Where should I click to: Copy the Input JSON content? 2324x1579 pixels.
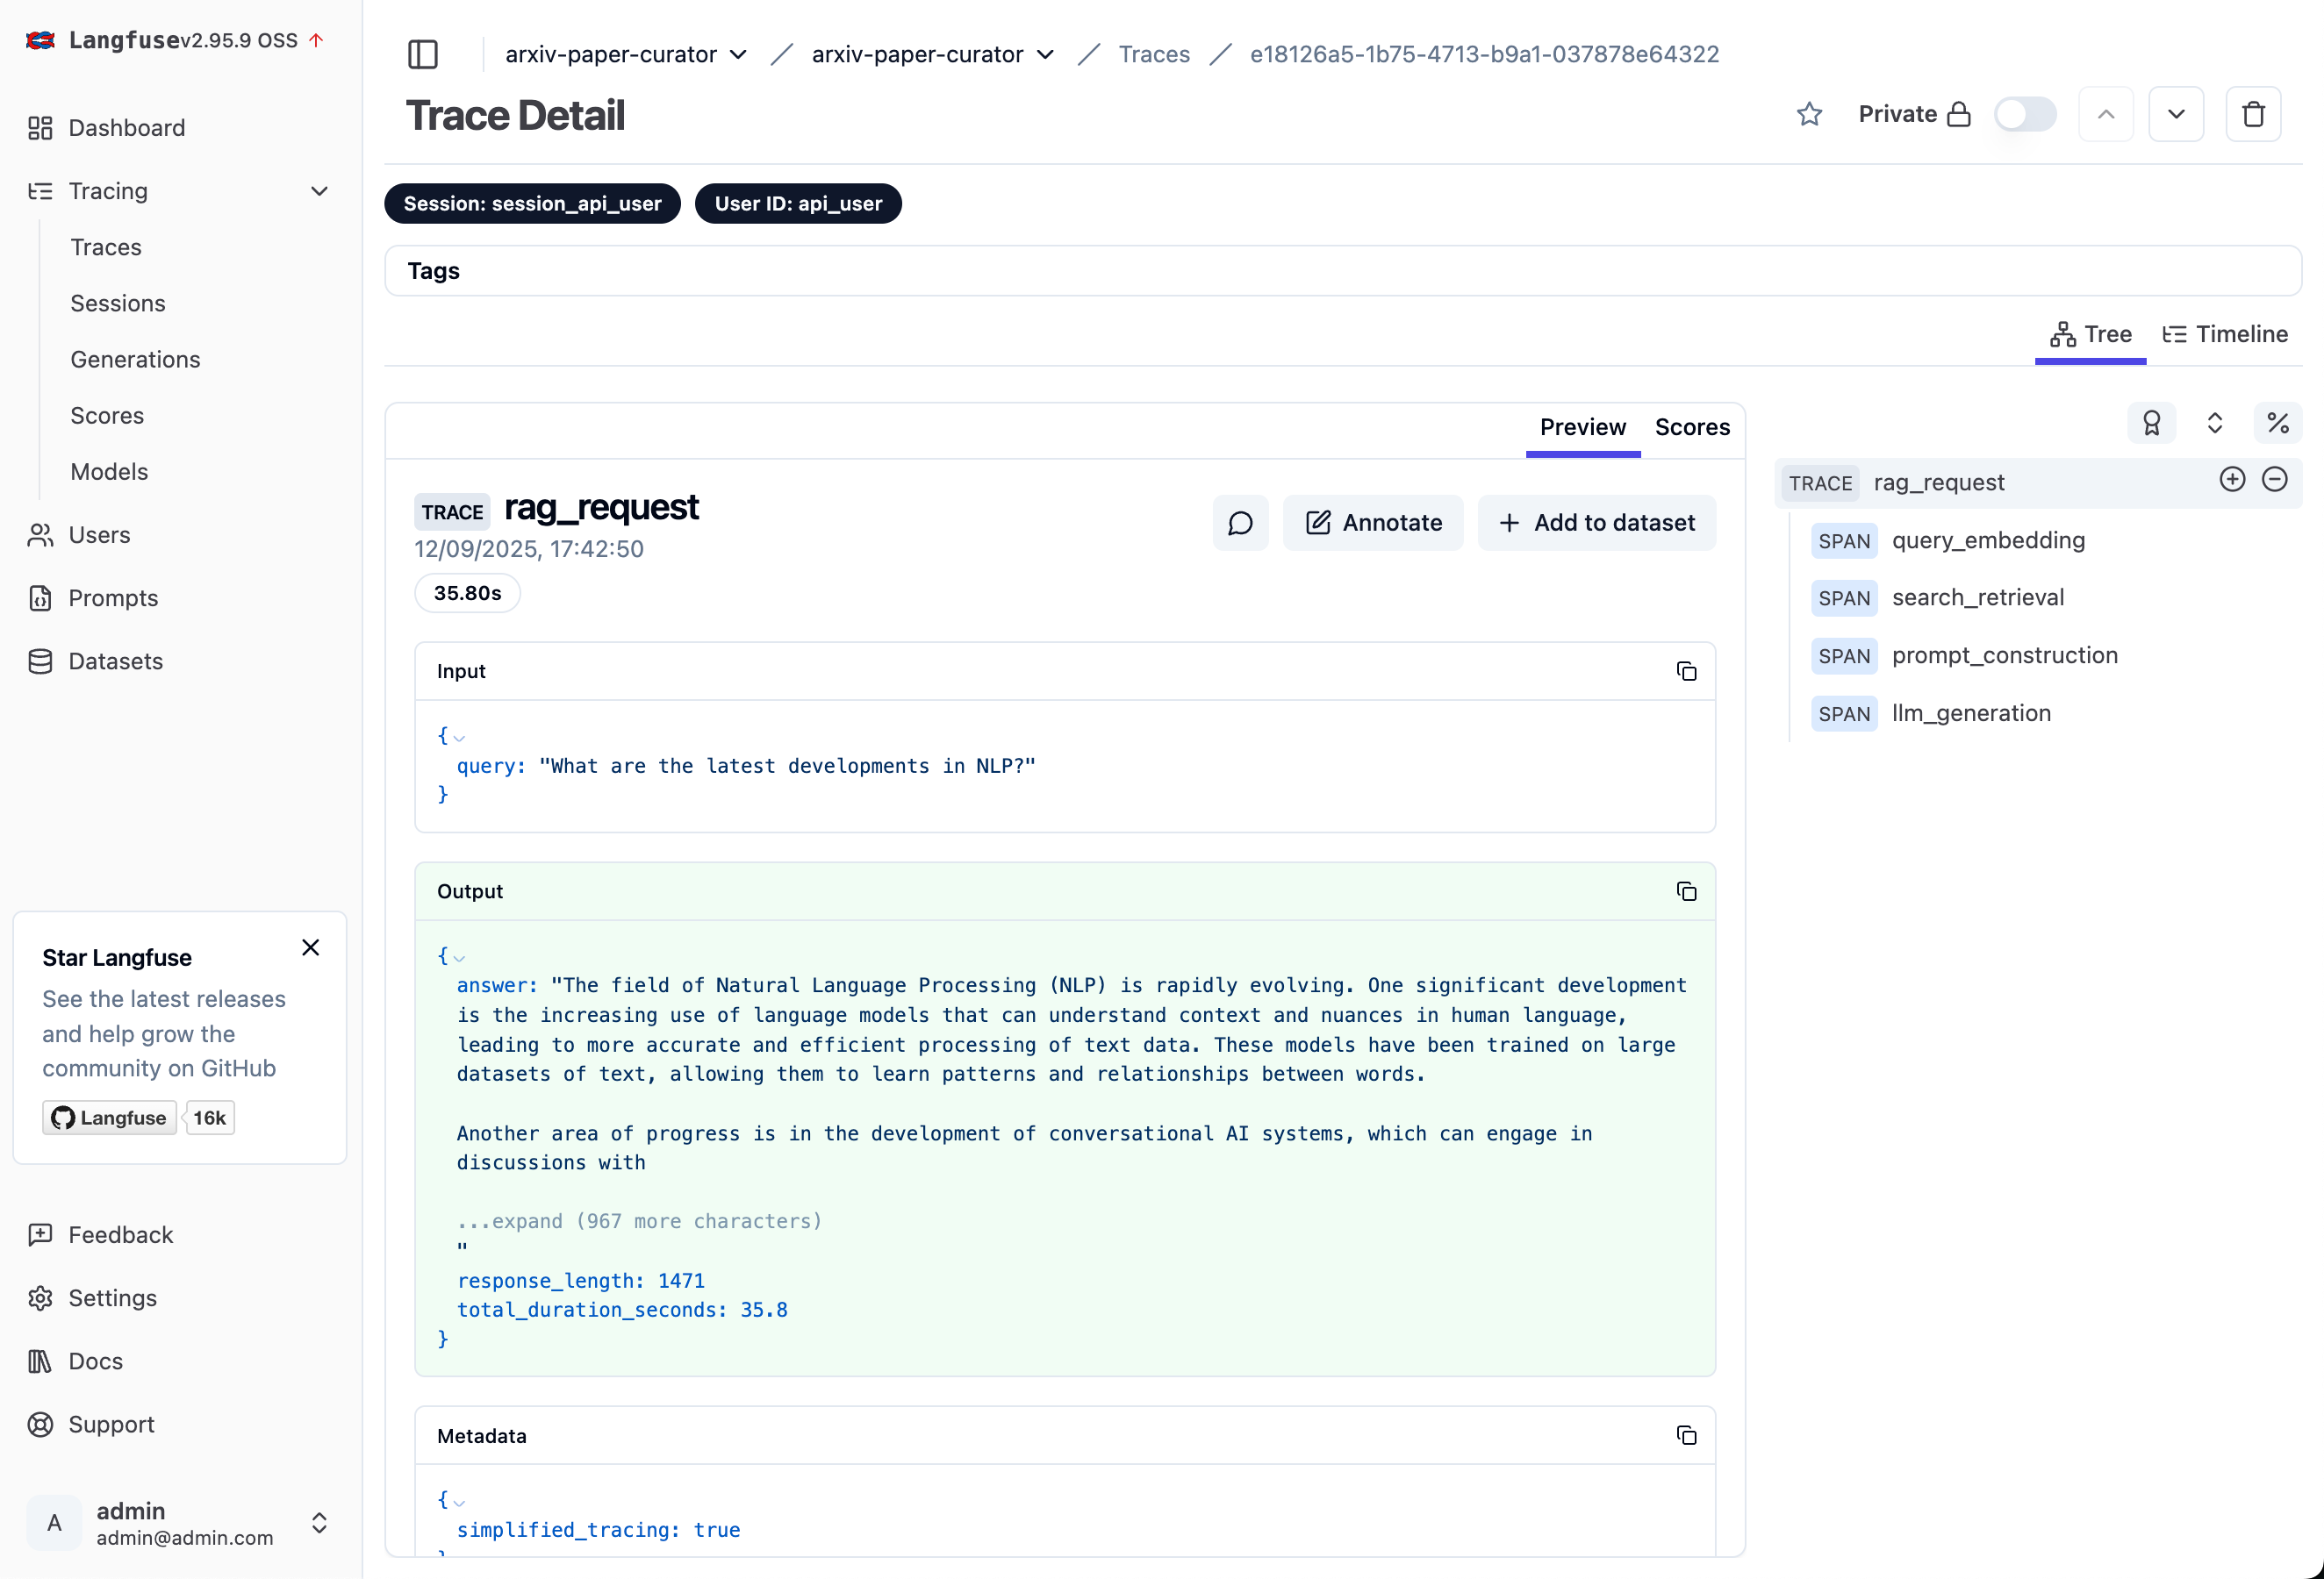click(x=1686, y=672)
